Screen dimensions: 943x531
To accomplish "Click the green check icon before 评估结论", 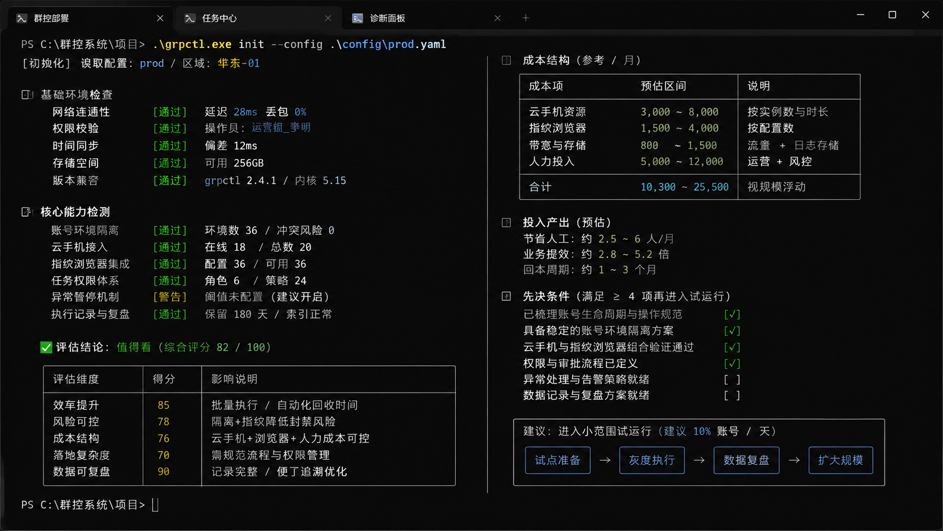I will (x=46, y=347).
